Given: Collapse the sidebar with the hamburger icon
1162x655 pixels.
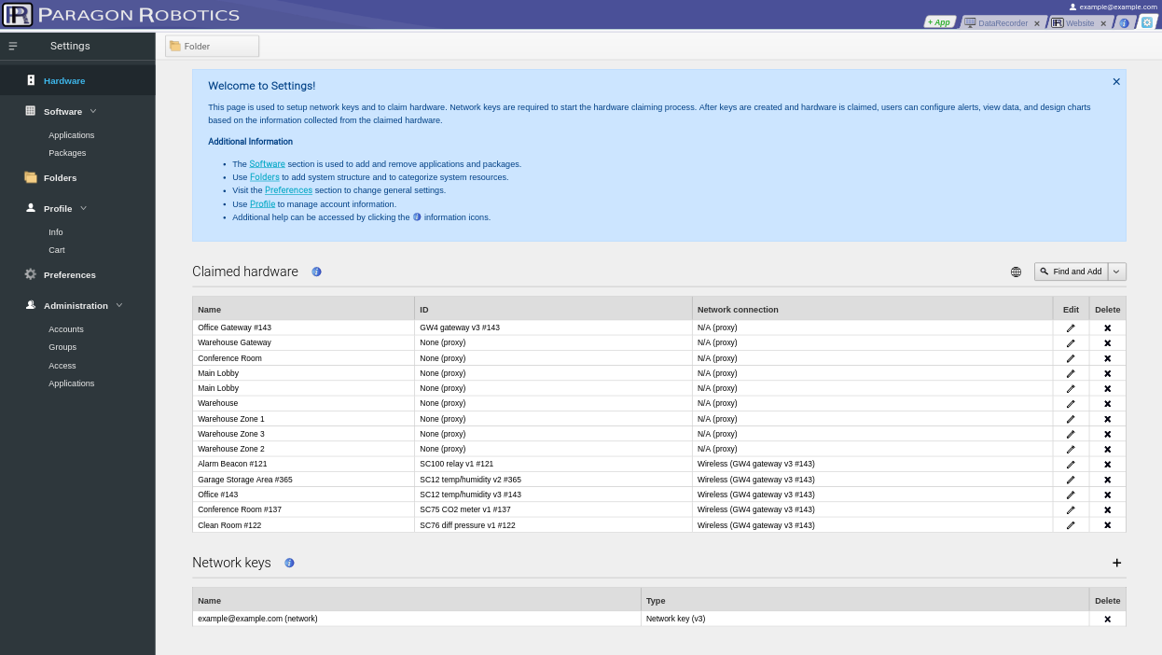Looking at the screenshot, I should (x=13, y=46).
